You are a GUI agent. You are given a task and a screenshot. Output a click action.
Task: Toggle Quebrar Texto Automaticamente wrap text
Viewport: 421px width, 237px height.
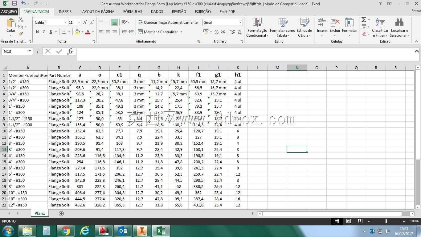pyautogui.click(x=168, y=22)
